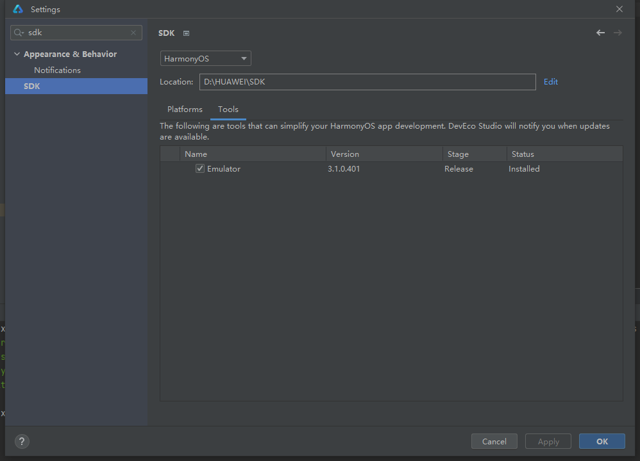Select Notifications in settings tree
This screenshot has height=461, width=640.
coord(57,70)
